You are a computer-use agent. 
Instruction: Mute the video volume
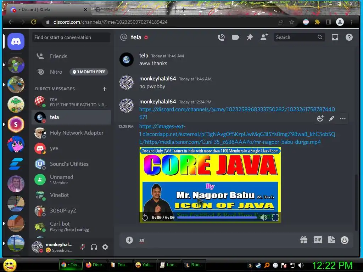264,217
